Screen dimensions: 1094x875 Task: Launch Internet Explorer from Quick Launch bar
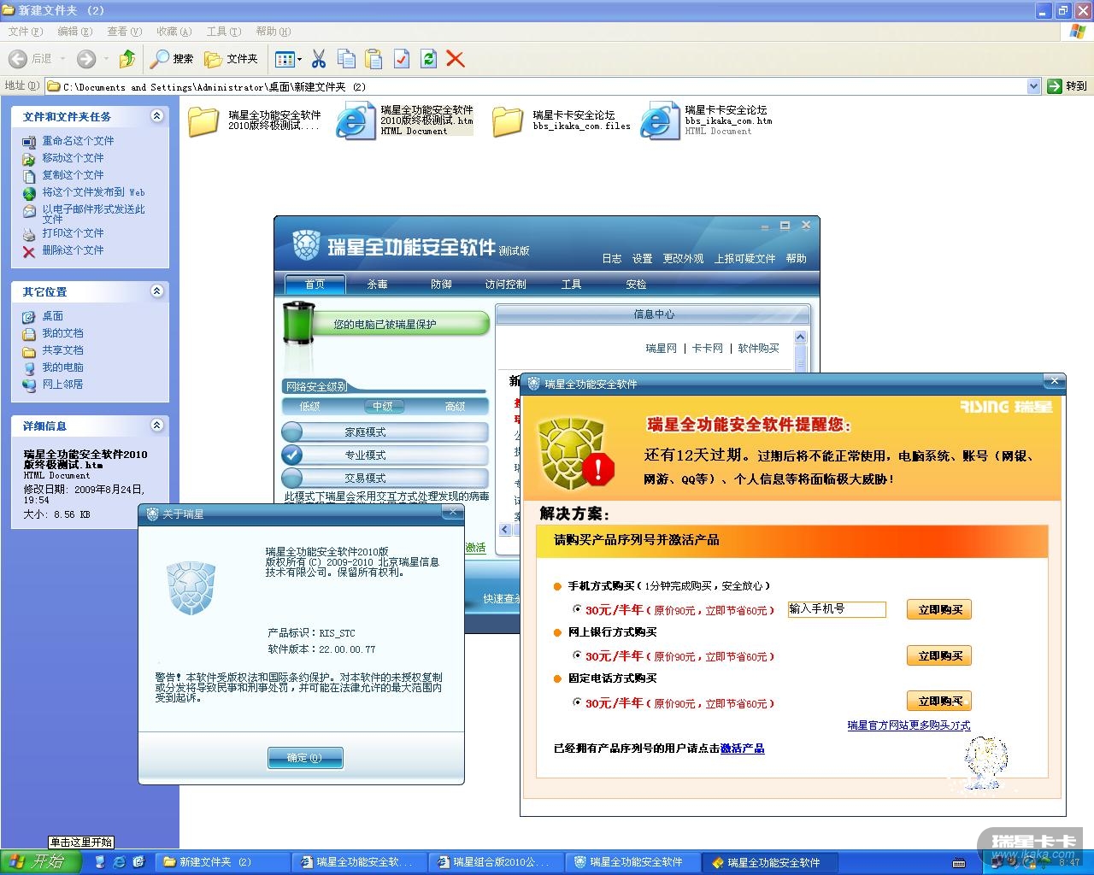point(120,862)
